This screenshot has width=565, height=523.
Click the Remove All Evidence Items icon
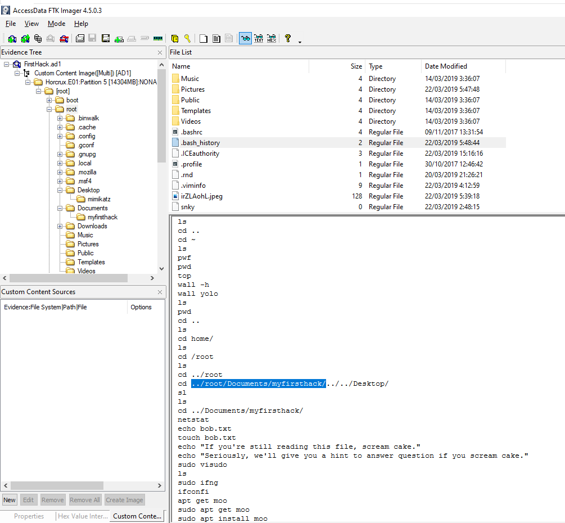[64, 38]
